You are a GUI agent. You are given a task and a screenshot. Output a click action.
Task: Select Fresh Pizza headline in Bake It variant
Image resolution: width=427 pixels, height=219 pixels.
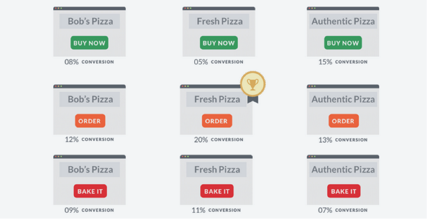(216, 169)
